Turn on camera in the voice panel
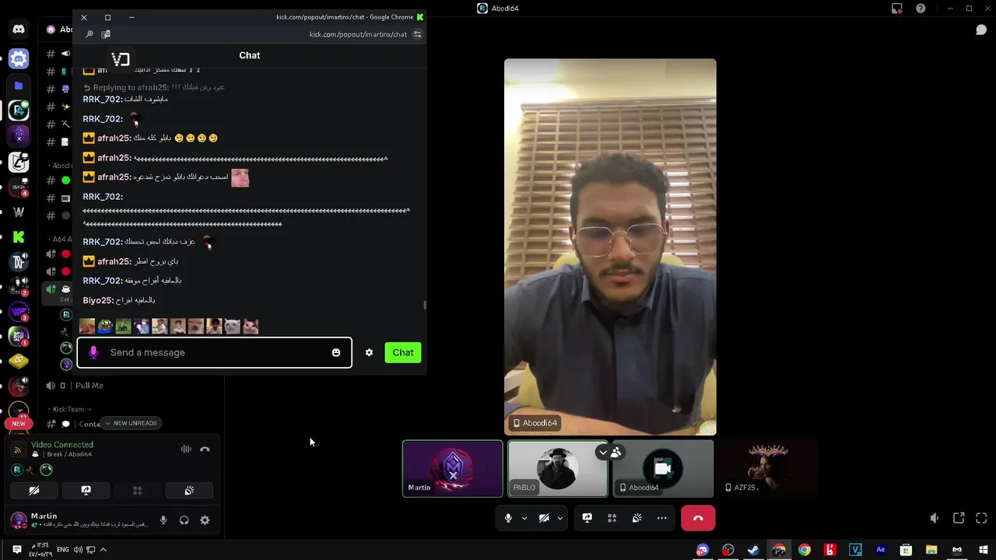The image size is (996, 560). pyautogui.click(x=34, y=491)
